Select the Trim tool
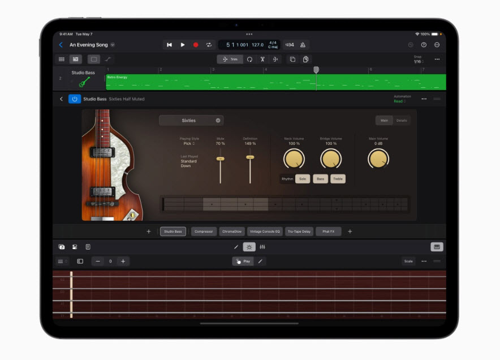Image resolution: width=500 pixels, height=360 pixels. [230, 59]
